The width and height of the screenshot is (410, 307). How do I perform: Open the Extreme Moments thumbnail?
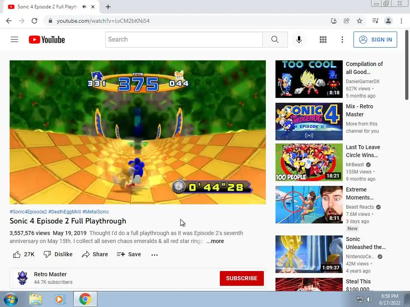309,205
